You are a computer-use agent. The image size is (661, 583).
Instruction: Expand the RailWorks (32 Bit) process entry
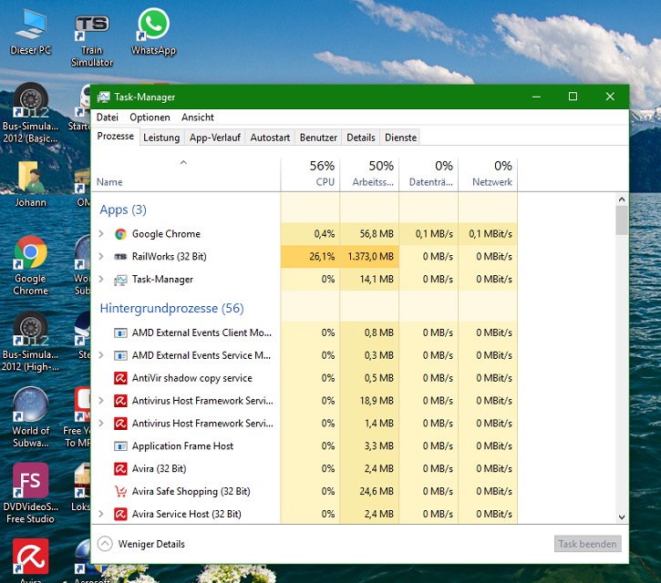coord(102,257)
